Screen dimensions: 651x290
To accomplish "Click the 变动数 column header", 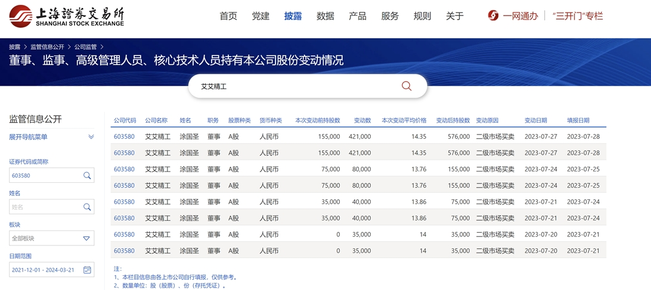I will pos(362,120).
